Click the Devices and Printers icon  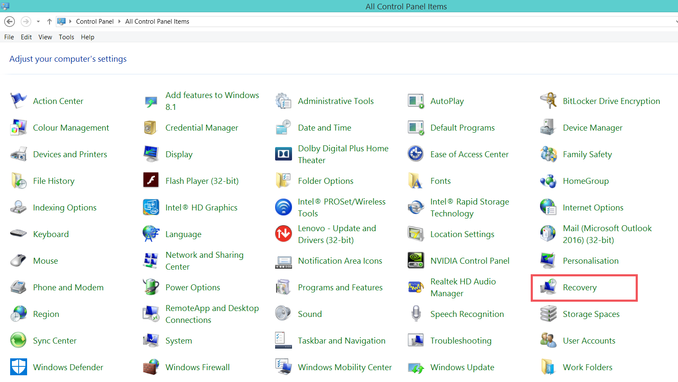[18, 154]
